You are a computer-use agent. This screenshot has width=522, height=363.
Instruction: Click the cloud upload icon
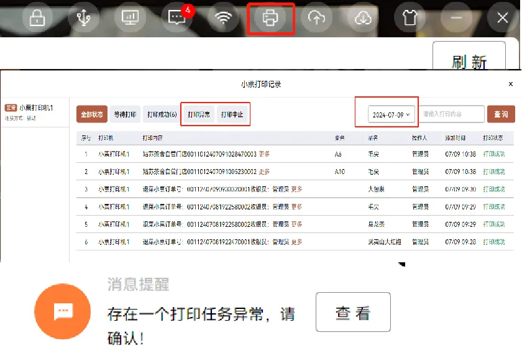[x=316, y=18]
